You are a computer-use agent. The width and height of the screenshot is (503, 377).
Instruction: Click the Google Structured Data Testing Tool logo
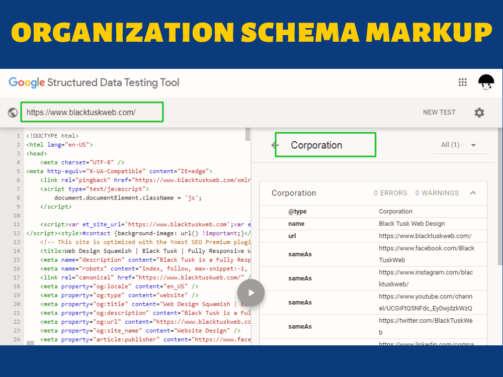coord(94,82)
